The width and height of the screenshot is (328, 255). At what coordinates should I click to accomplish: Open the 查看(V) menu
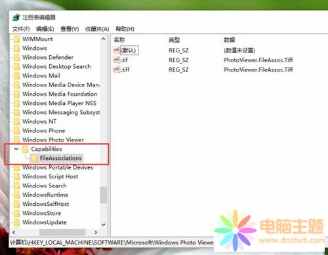click(70, 29)
